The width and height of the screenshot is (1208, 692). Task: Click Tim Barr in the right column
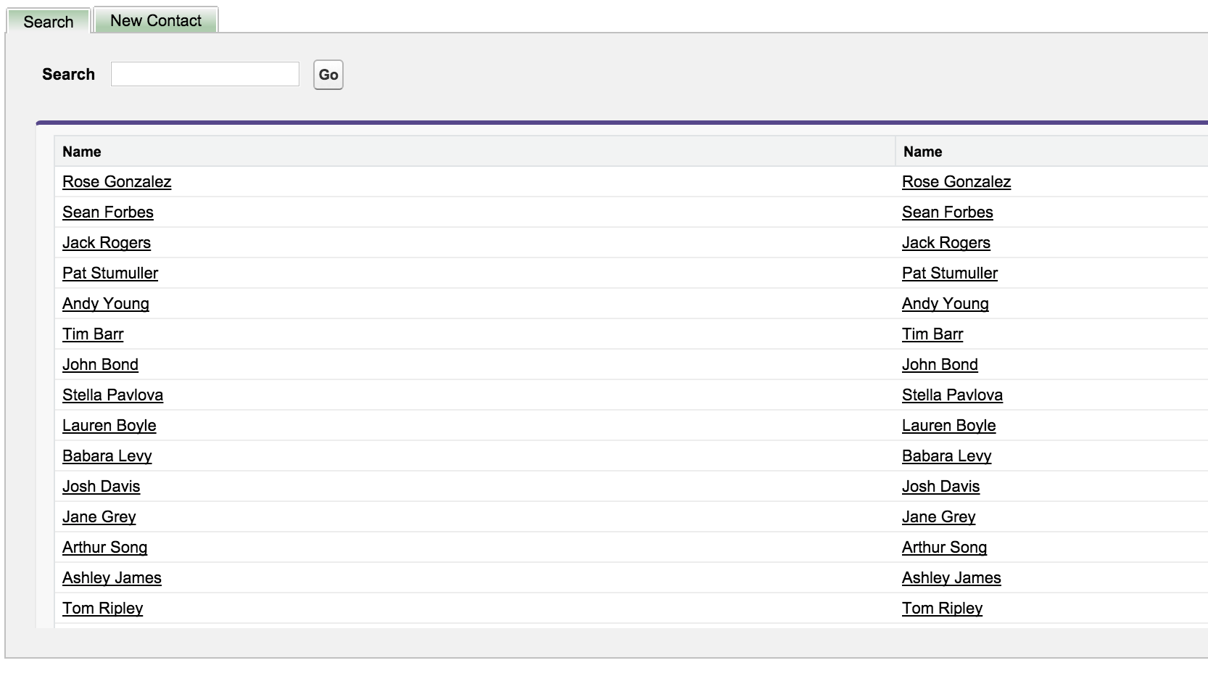tap(932, 334)
